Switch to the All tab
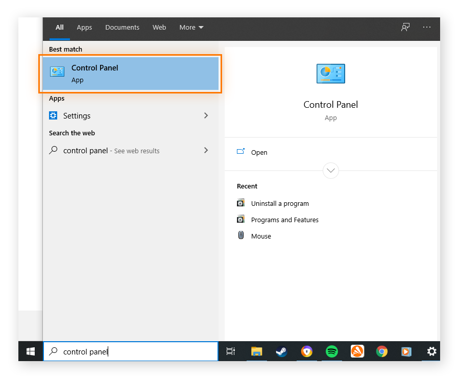459x380 pixels. click(x=59, y=27)
